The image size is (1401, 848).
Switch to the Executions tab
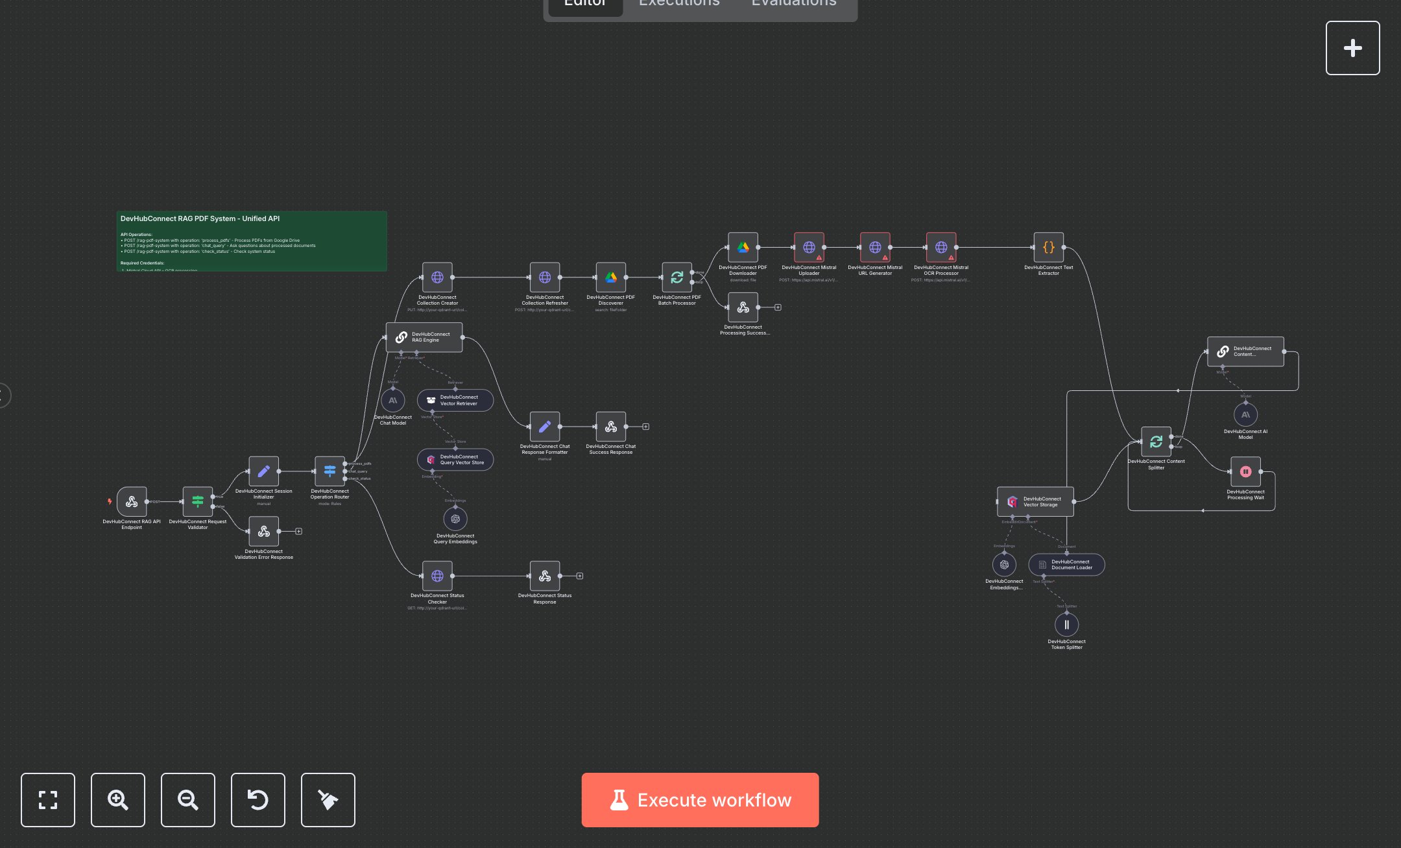click(x=678, y=4)
